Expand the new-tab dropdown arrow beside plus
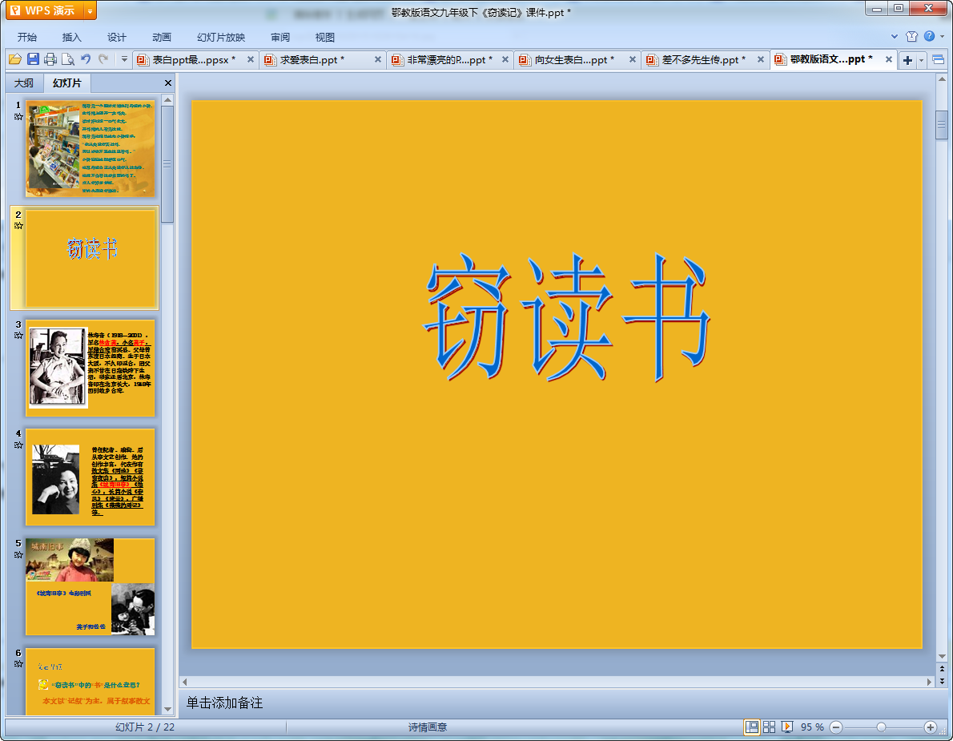The width and height of the screenshot is (953, 741). tap(922, 59)
